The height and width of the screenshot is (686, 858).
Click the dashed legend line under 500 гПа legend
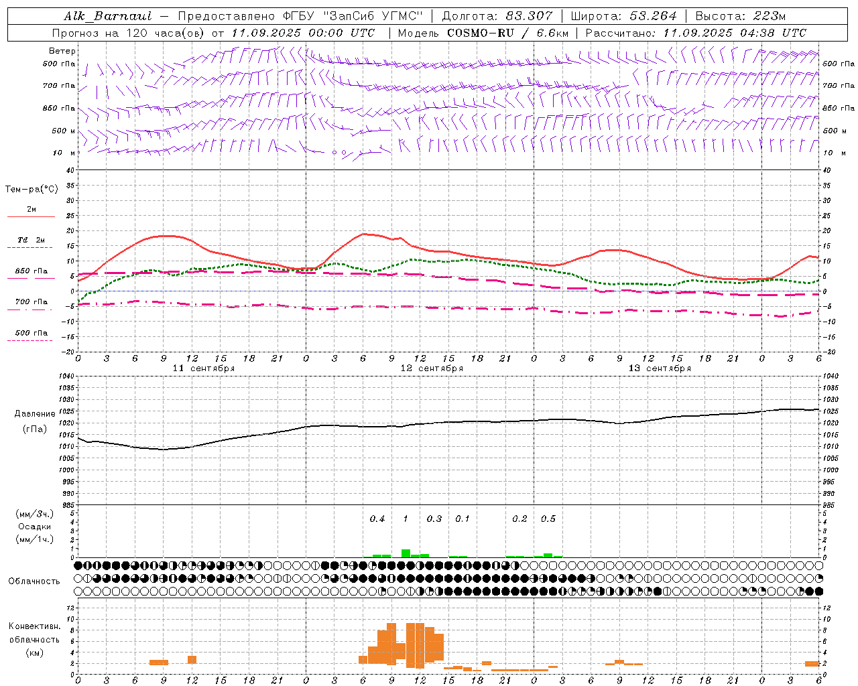pyautogui.click(x=31, y=341)
